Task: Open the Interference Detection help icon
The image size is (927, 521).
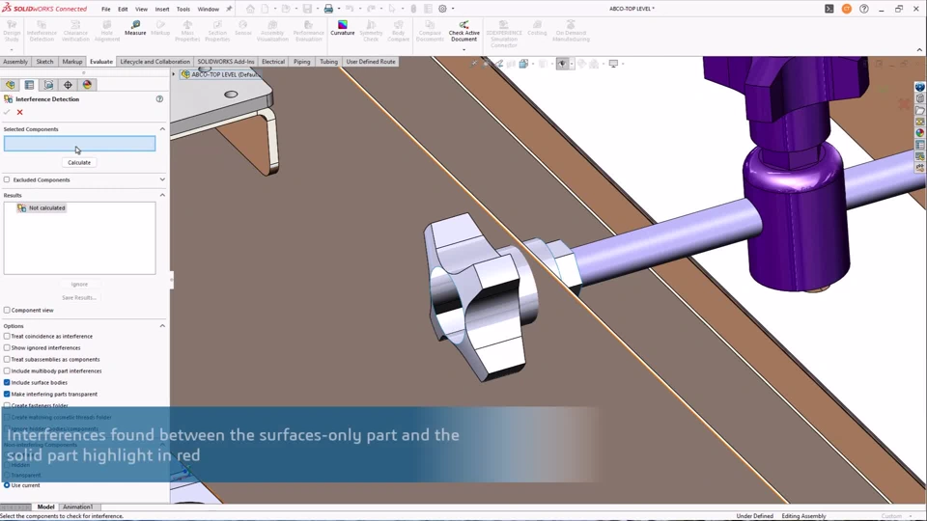Action: coord(159,98)
